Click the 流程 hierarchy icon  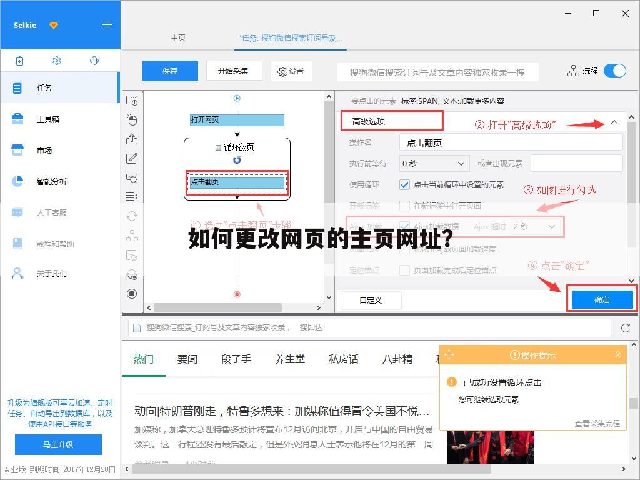(x=573, y=71)
